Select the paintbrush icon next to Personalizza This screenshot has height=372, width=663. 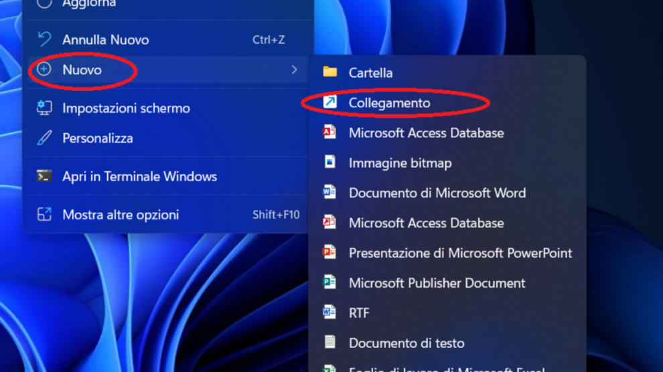click(44, 138)
